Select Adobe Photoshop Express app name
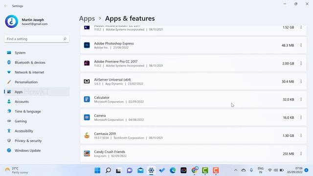Viewport: 313px width, 176px height. coord(114,44)
